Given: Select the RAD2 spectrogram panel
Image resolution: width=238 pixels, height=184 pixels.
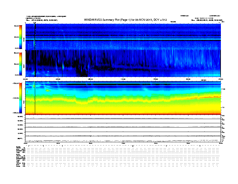Looking at the screenshot, I should 123,36.
